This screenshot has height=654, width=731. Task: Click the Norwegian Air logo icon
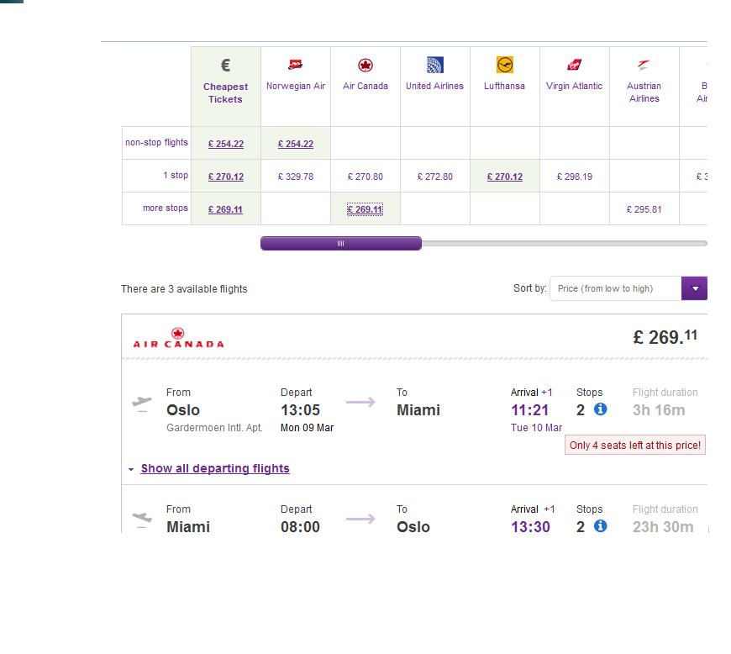tap(296, 65)
